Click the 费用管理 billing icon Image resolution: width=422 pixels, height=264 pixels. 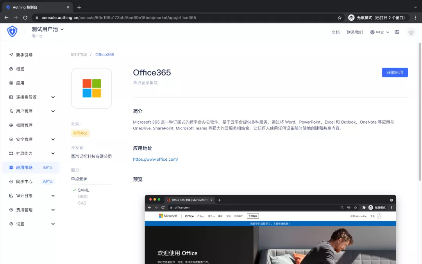click(x=11, y=210)
